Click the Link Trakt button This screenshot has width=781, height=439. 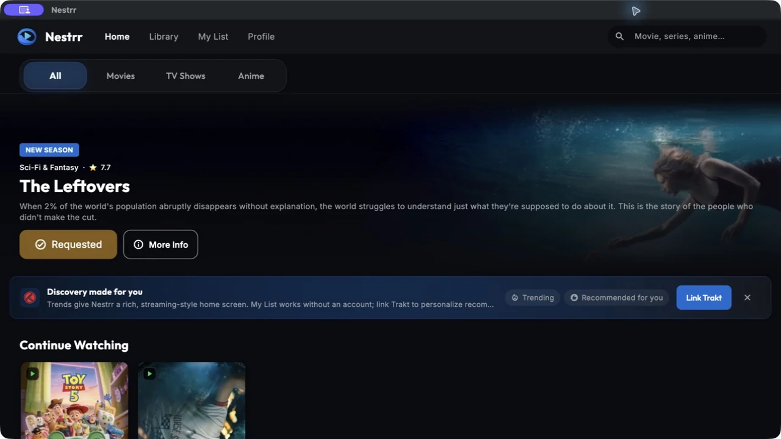(704, 298)
